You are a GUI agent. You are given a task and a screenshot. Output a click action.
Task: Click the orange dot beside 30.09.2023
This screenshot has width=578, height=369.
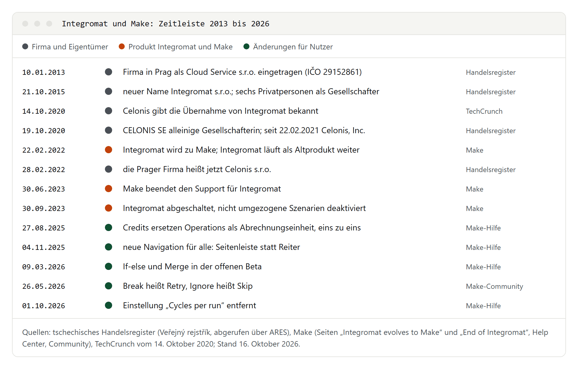[109, 208]
